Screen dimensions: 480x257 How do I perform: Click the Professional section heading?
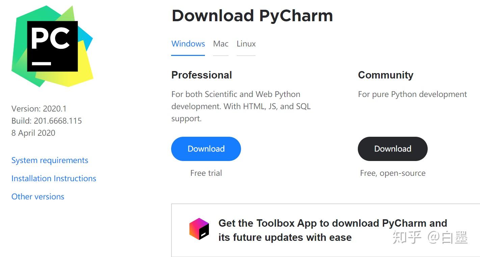tap(202, 75)
